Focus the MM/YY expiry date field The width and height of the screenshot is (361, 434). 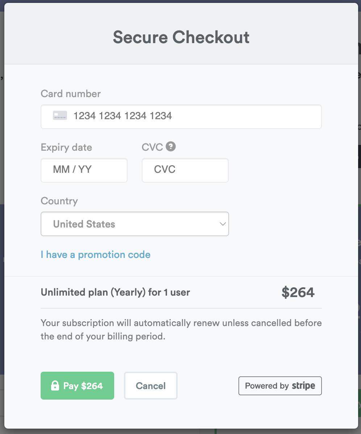point(84,170)
